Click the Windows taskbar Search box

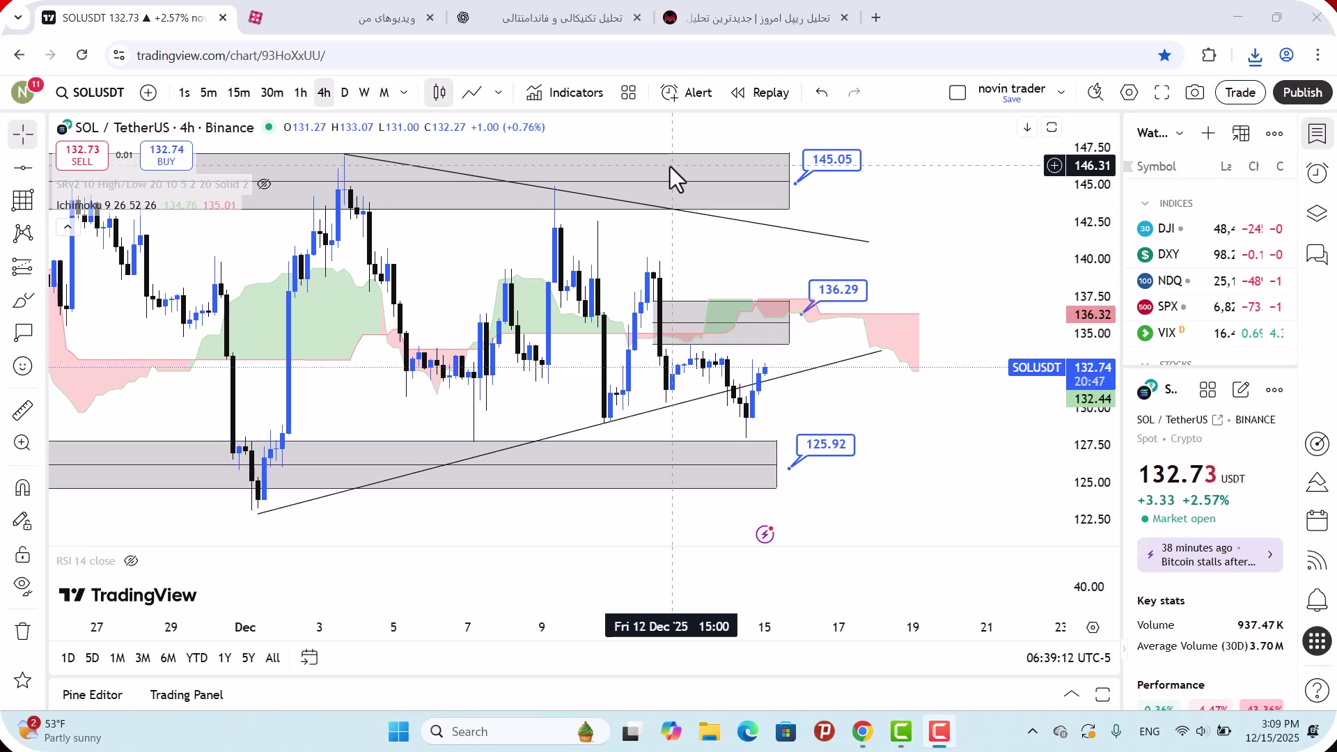point(515,732)
